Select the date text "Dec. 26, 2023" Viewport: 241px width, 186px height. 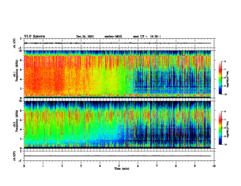coord(85,36)
